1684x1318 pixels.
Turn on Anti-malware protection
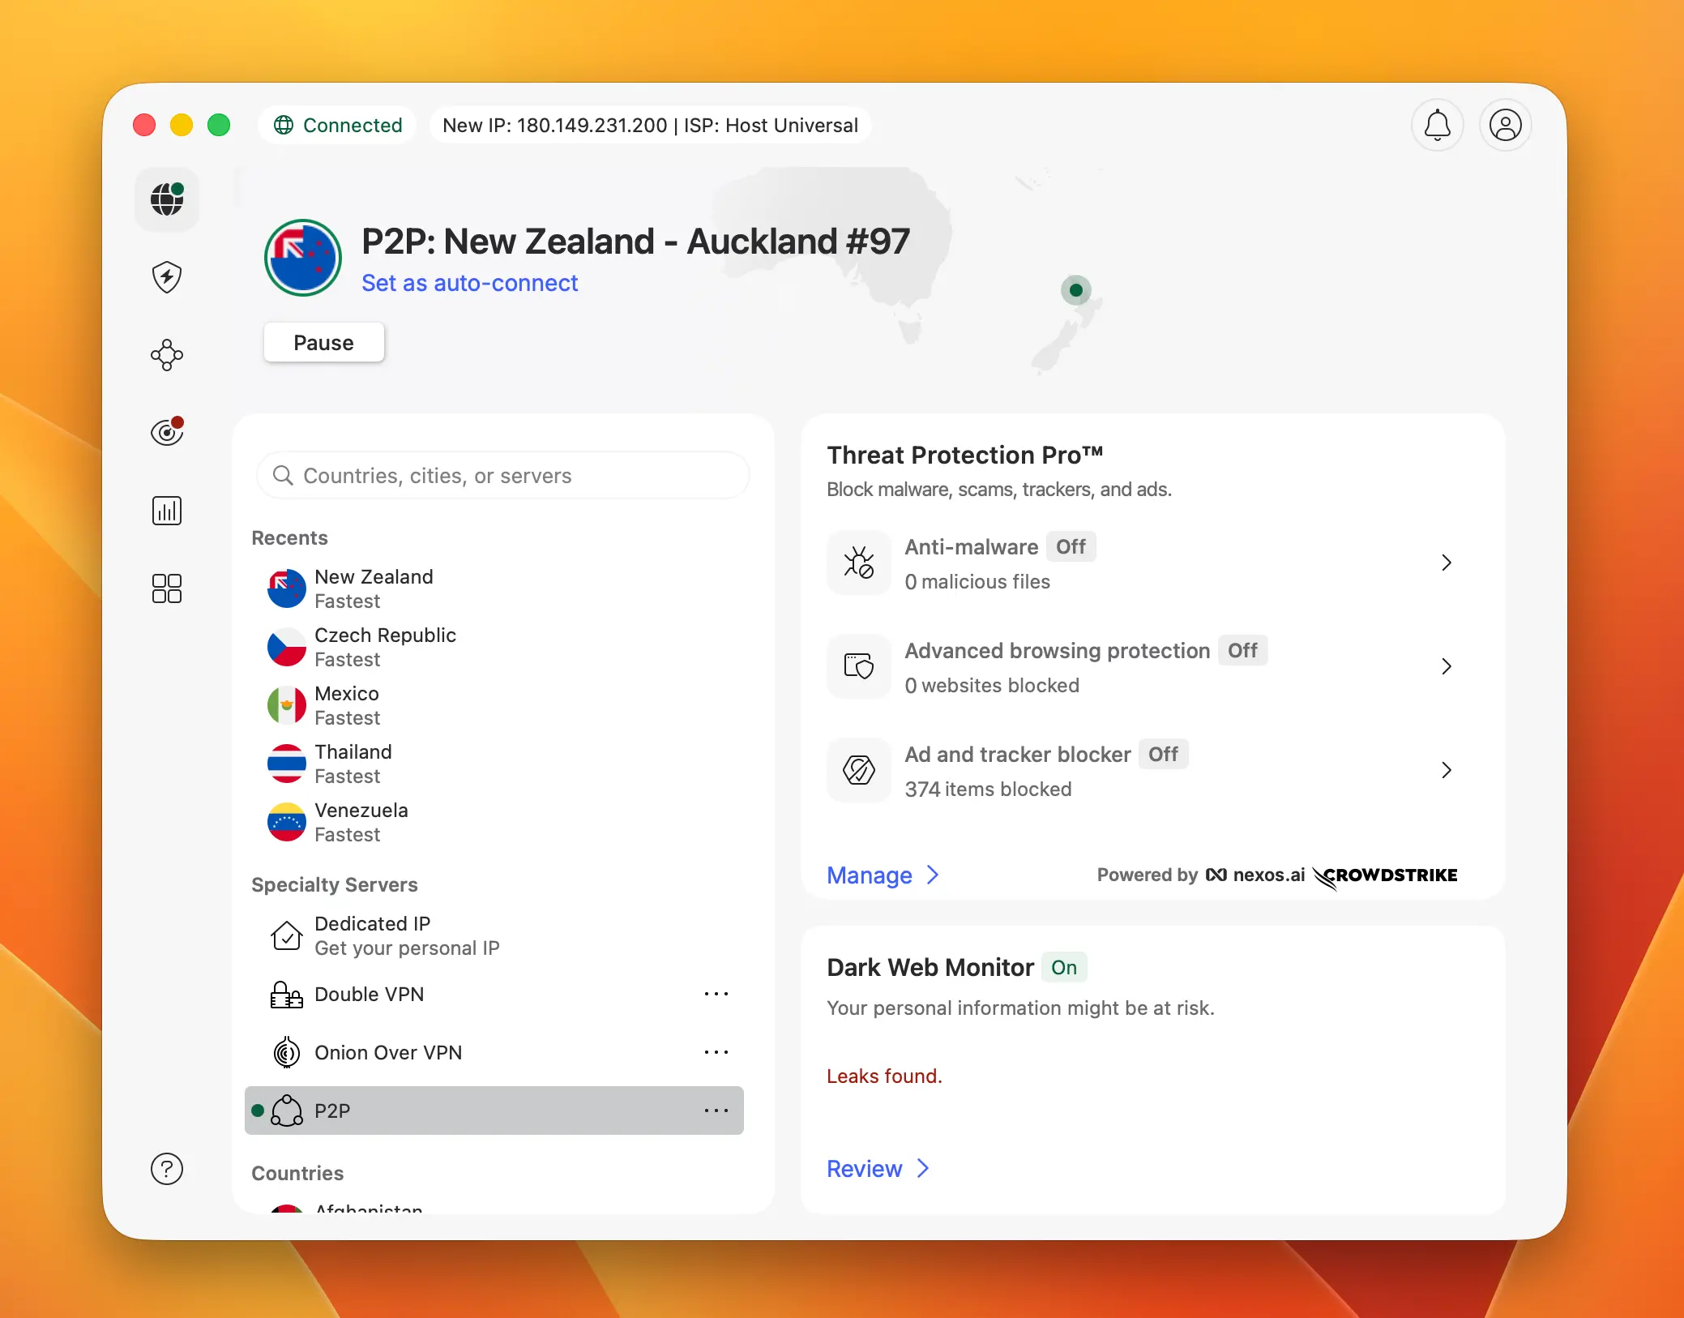coord(1071,546)
